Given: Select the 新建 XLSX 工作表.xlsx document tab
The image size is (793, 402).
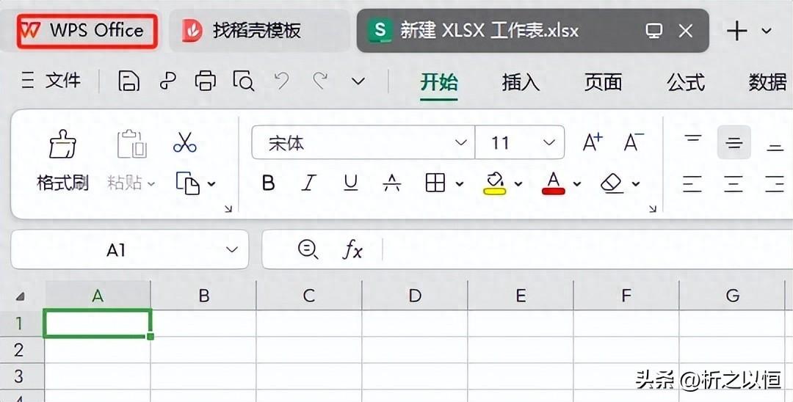Looking at the screenshot, I should click(532, 31).
